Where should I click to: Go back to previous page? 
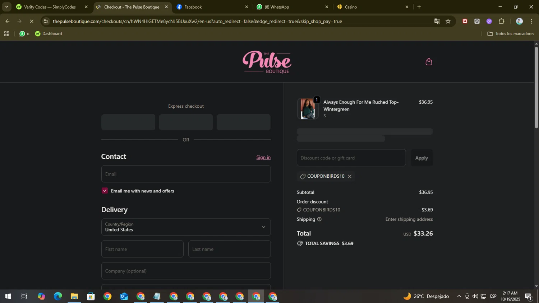pos(8,21)
